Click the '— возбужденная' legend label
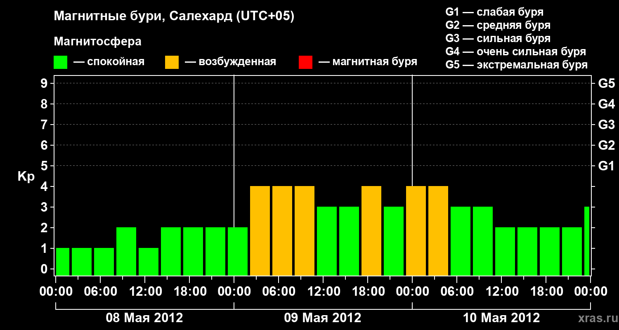Viewport: 619px width, 330px height. 230,62
